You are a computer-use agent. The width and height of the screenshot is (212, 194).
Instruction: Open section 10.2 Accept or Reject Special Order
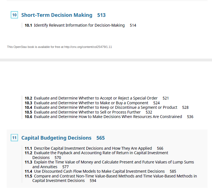point(97,98)
